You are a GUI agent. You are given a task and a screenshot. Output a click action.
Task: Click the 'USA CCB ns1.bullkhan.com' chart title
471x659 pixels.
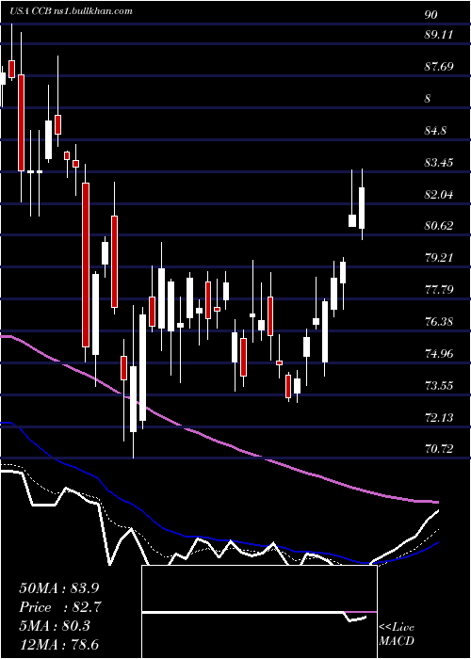[x=71, y=11]
